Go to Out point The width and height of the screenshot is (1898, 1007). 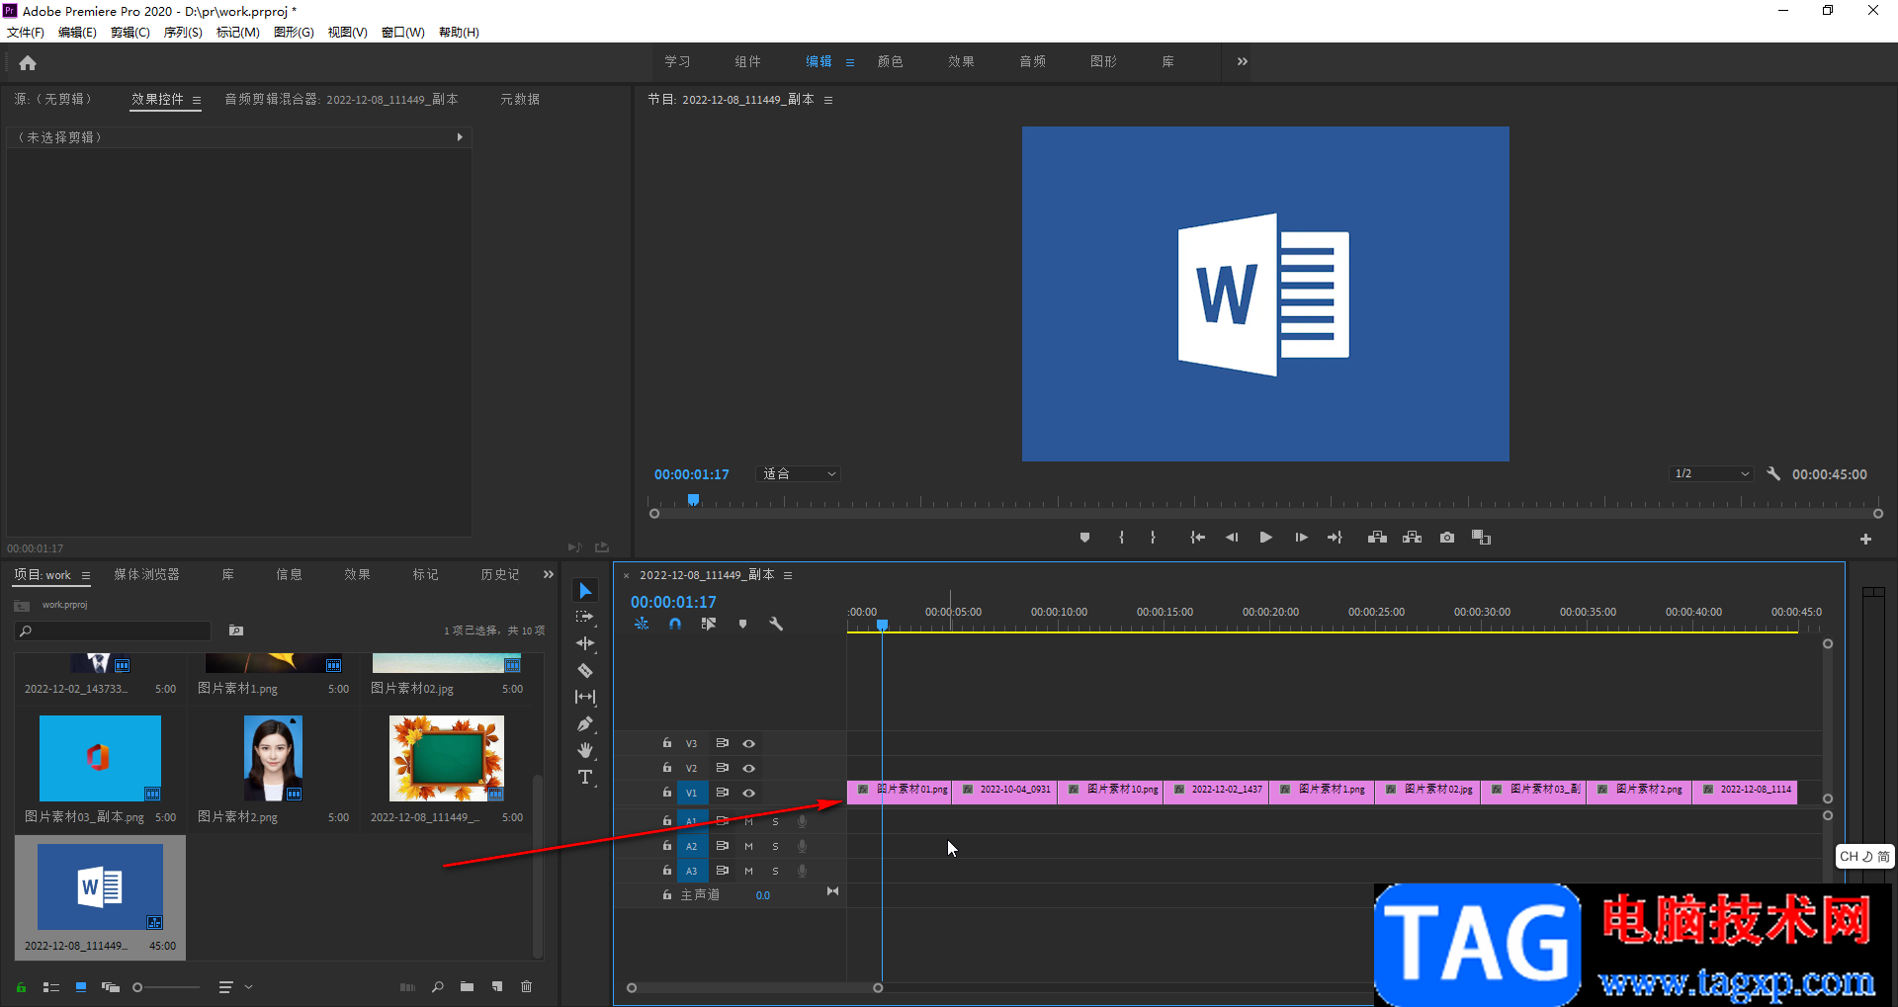[x=1335, y=538]
